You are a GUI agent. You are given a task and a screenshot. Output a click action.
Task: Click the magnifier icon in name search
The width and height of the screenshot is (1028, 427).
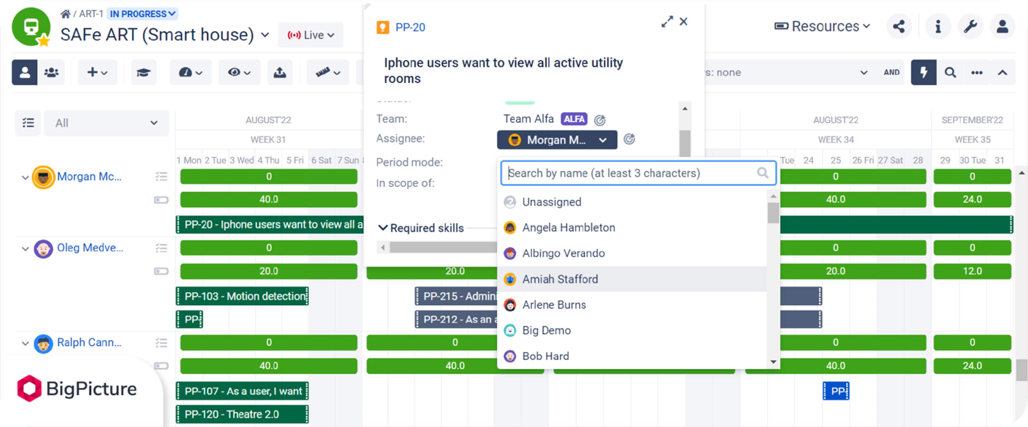click(763, 173)
